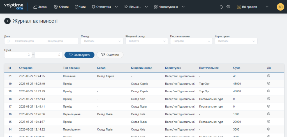Click Склад Харків in row 21
Viewport: 287px width, 137px height.
point(105,76)
